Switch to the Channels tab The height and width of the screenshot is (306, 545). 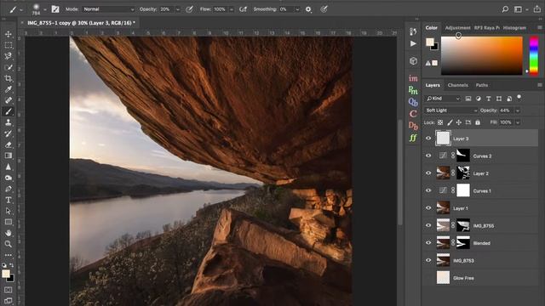(x=458, y=85)
